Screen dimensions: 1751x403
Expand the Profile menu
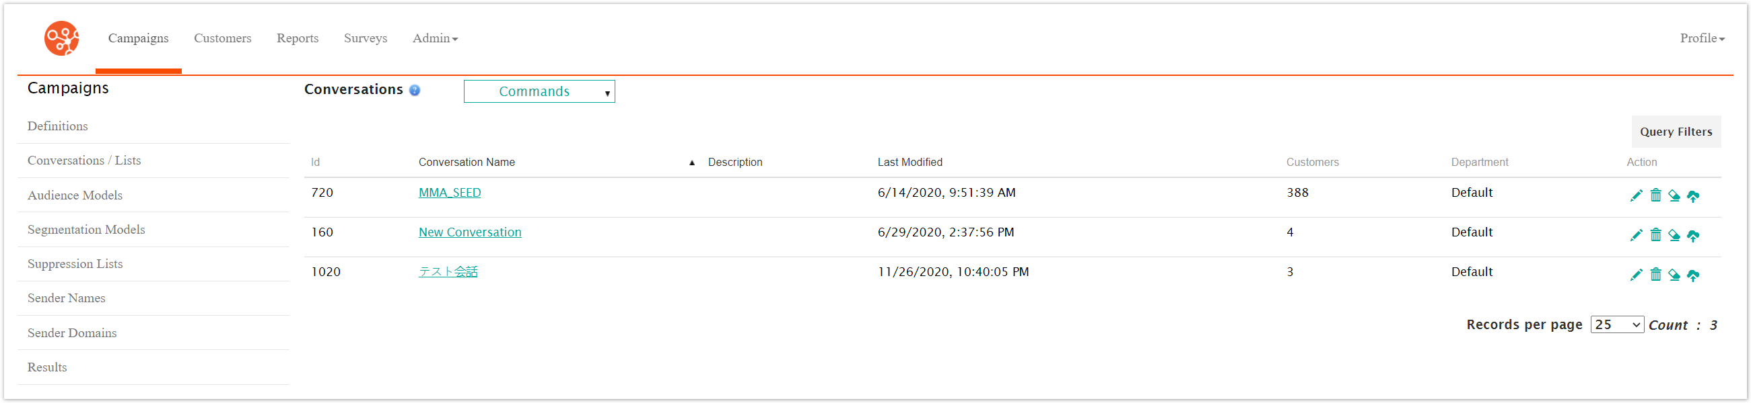point(1701,39)
